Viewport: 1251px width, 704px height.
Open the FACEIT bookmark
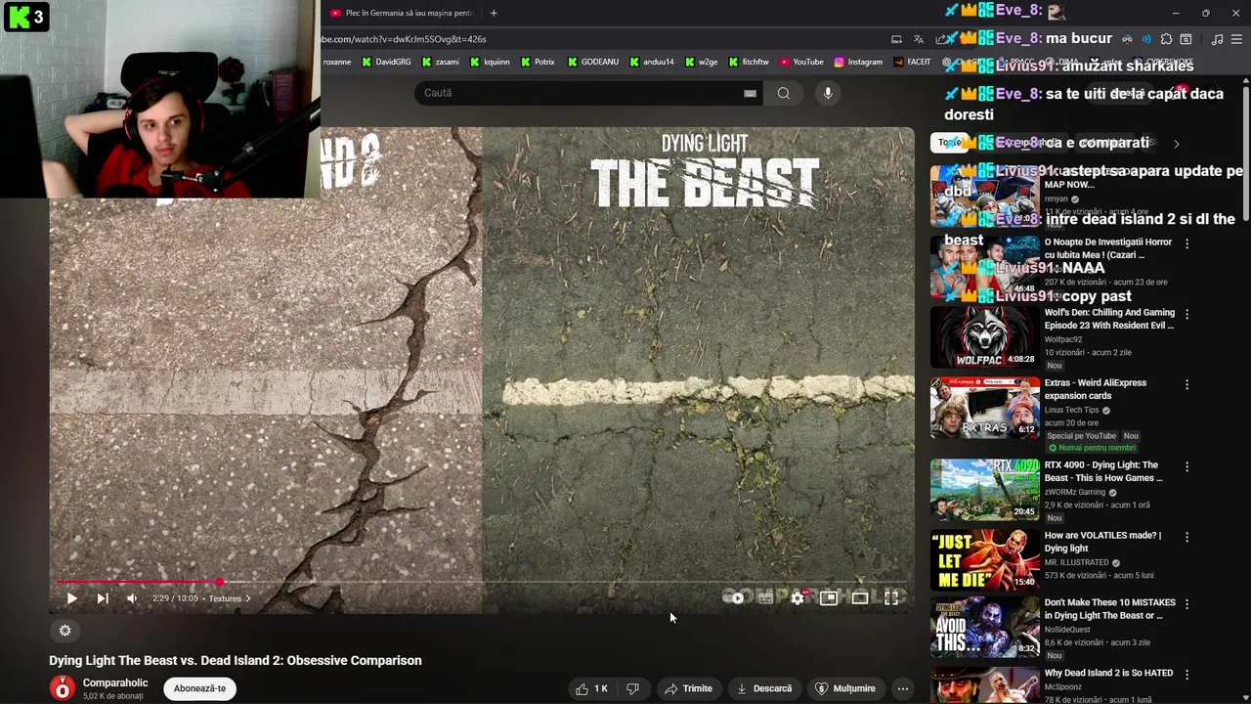[x=912, y=62]
